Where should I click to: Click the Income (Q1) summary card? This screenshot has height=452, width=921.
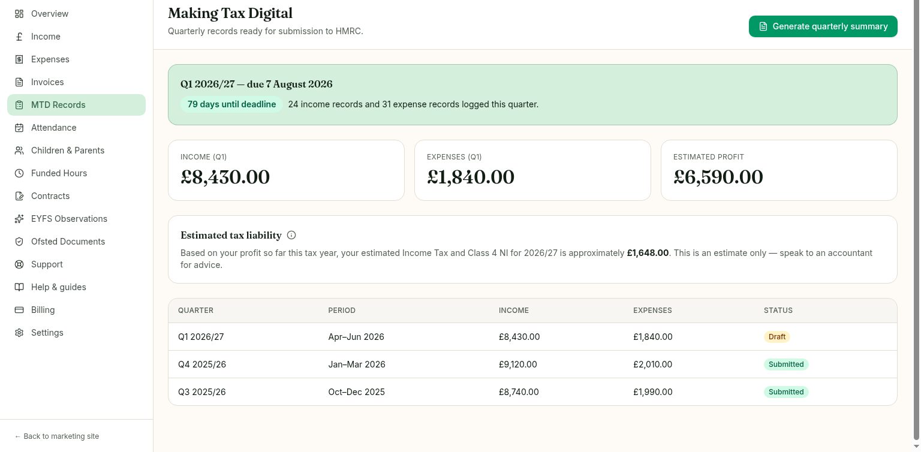[286, 170]
